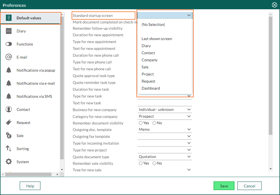Select the Sale currency coins icon
Screen dimensions: 280x195
8,136
